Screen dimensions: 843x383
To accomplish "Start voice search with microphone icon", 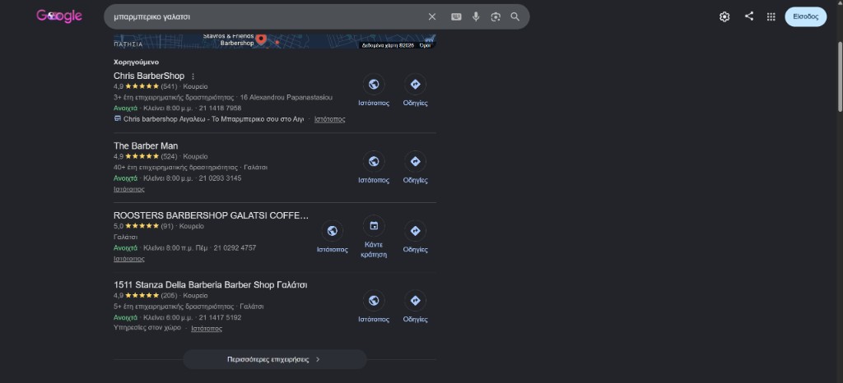I will pyautogui.click(x=476, y=16).
